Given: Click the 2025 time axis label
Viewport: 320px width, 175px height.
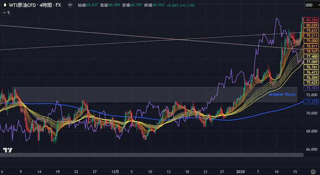Looking at the screenshot, I should click(240, 171).
